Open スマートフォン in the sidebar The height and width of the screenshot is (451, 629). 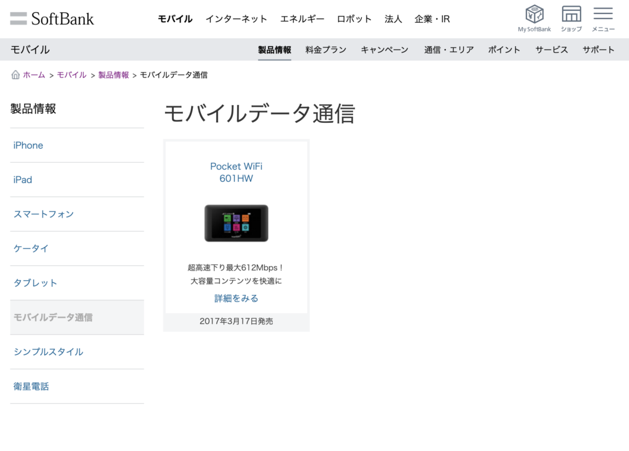coord(77,214)
